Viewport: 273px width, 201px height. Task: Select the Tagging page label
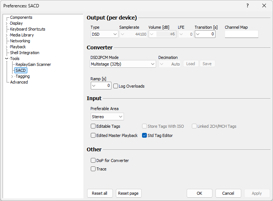click(x=23, y=76)
